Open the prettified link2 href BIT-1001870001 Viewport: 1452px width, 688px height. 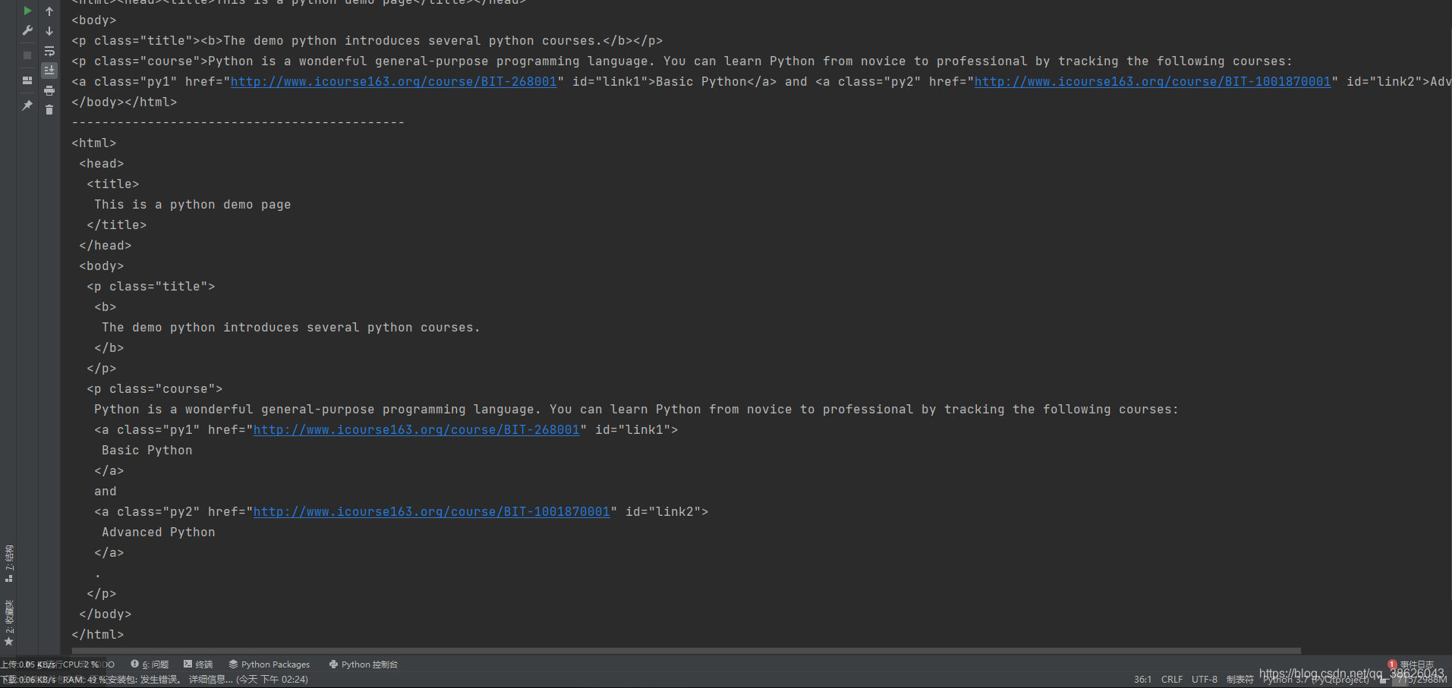click(432, 512)
